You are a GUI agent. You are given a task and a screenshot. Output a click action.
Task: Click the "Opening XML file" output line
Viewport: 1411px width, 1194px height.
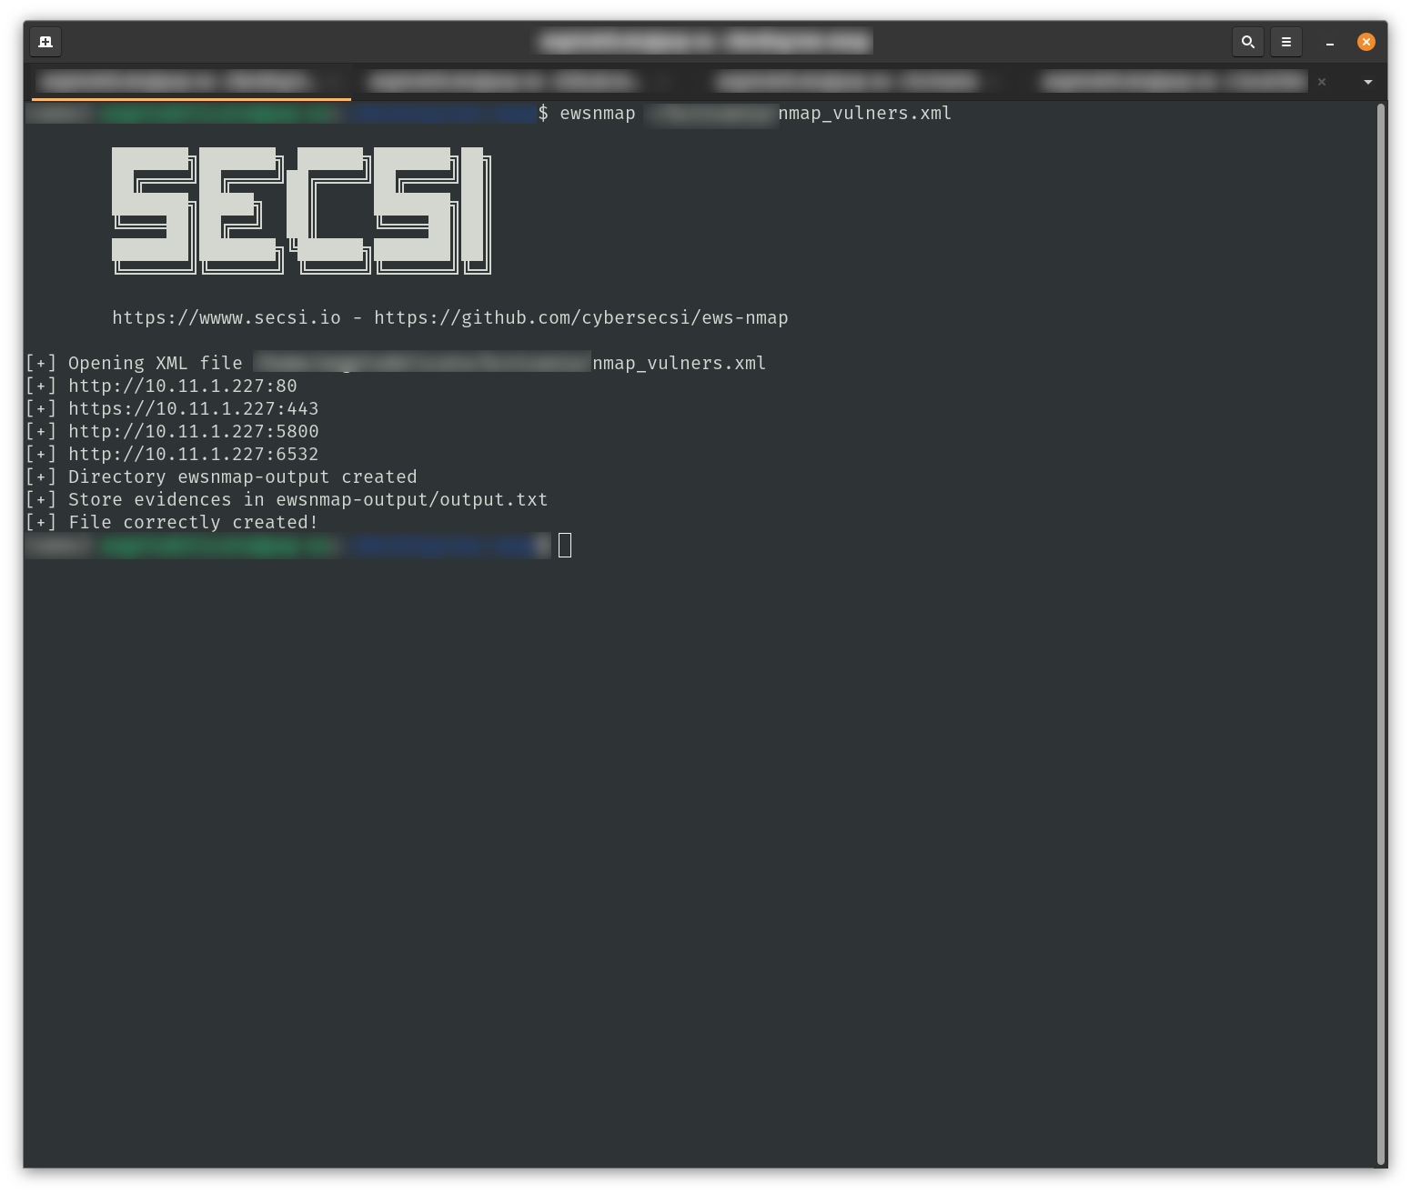pos(396,364)
